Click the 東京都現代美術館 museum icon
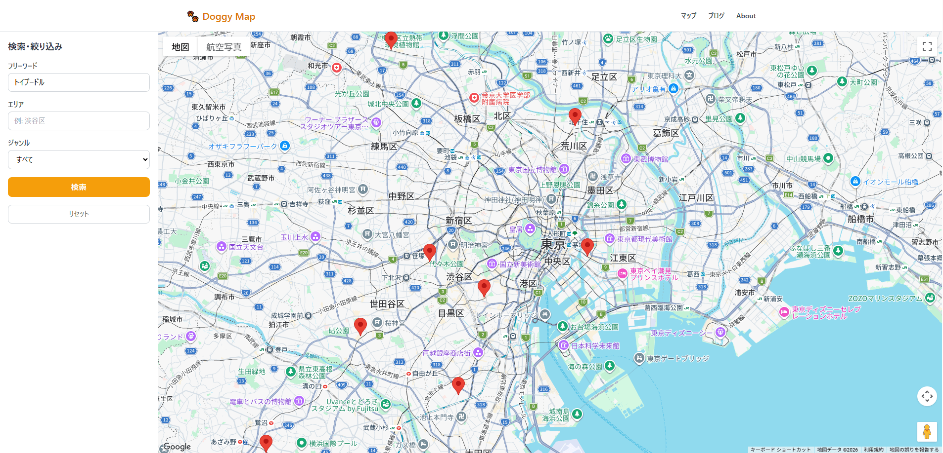This screenshot has height=453, width=943. [610, 238]
